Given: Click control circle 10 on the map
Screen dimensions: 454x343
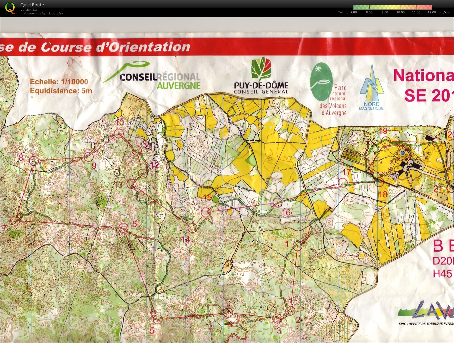Looking at the screenshot, I should (x=119, y=134).
